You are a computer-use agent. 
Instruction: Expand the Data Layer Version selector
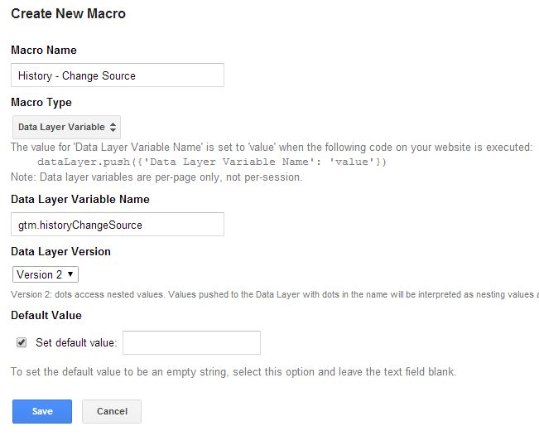tap(46, 274)
